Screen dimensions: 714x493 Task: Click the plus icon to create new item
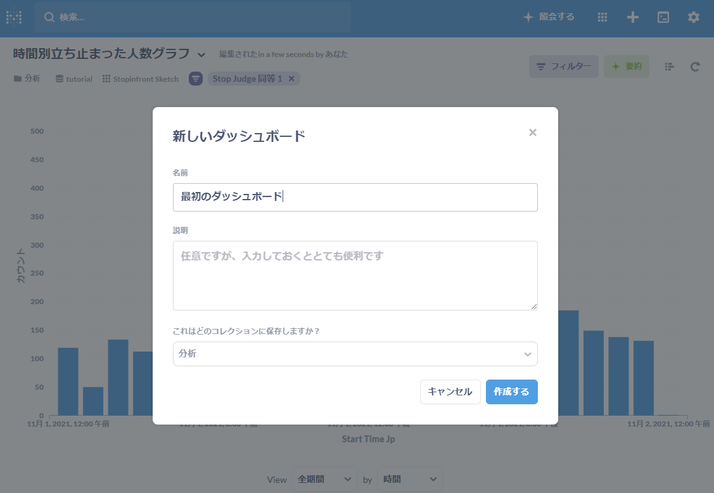pyautogui.click(x=632, y=17)
